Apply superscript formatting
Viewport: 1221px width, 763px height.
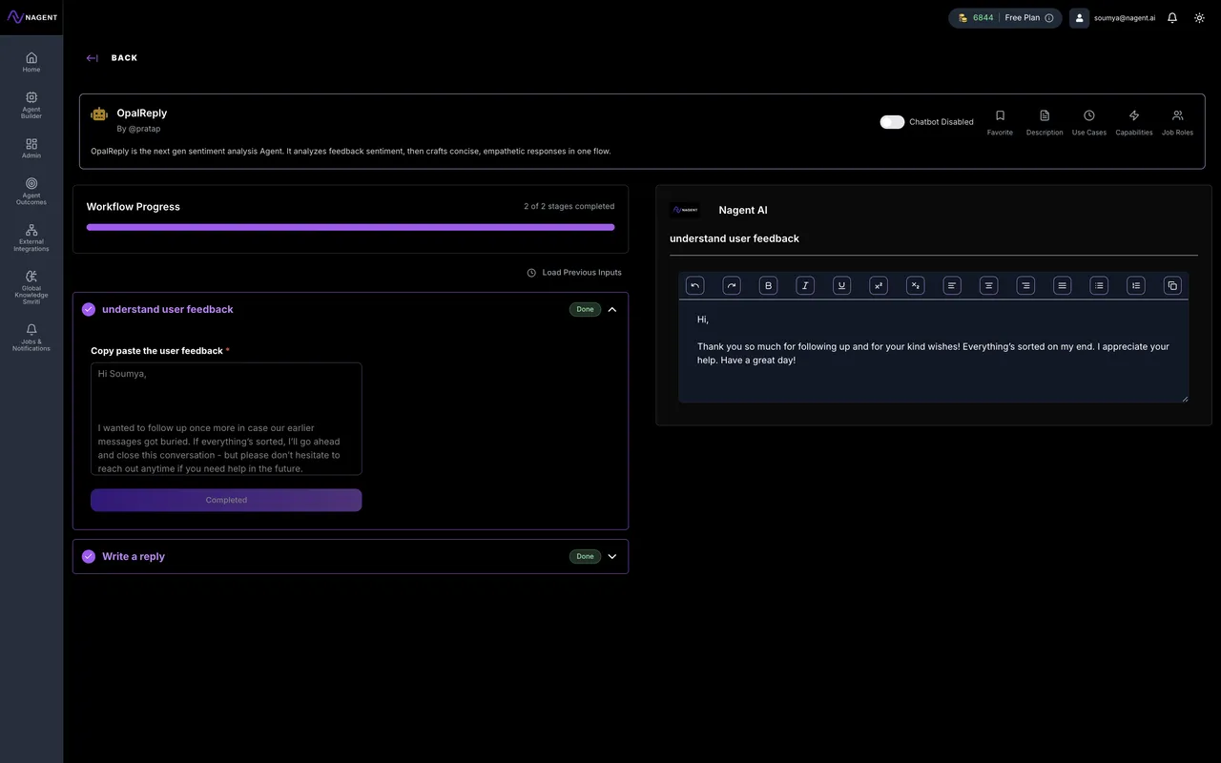pyautogui.click(x=879, y=285)
